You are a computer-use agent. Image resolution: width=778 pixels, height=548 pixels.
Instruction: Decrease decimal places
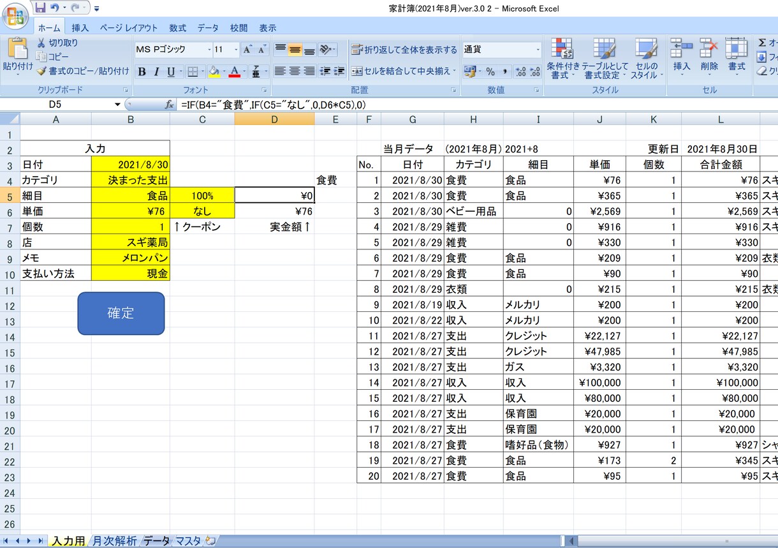click(x=534, y=71)
